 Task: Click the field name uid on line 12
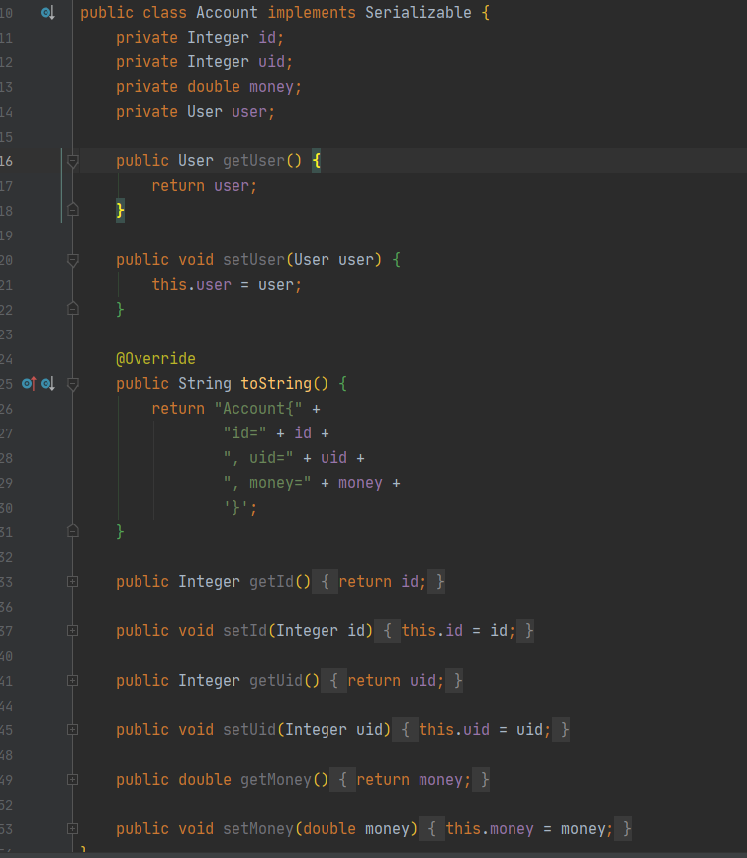[x=271, y=61]
